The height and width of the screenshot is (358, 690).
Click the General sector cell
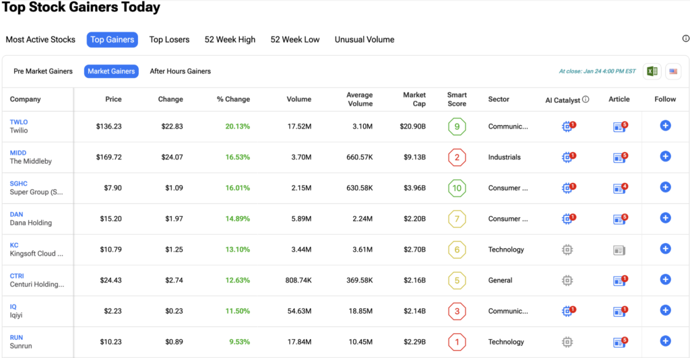tap(501, 280)
